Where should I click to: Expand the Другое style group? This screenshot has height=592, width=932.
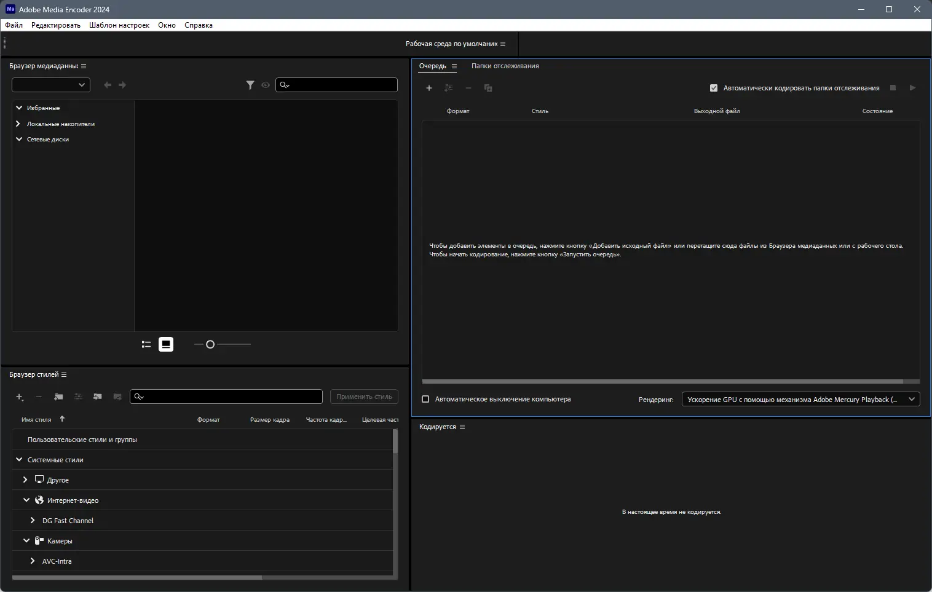[25, 480]
